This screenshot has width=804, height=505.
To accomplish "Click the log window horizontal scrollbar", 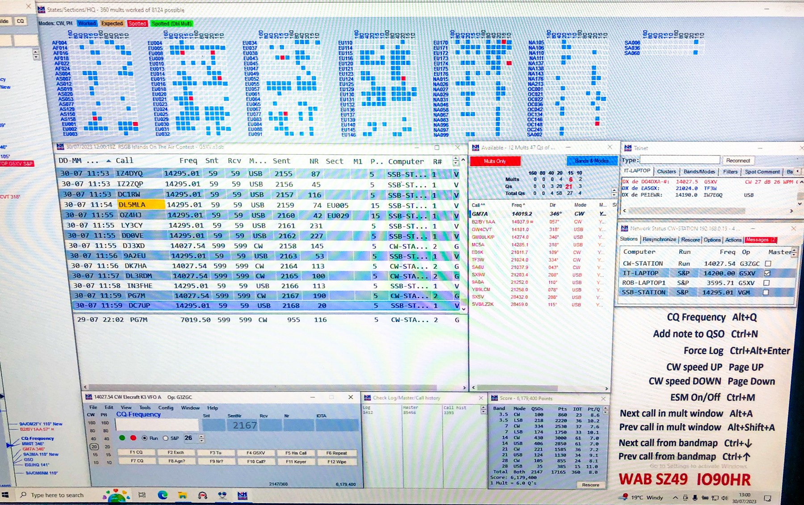I will (x=274, y=387).
